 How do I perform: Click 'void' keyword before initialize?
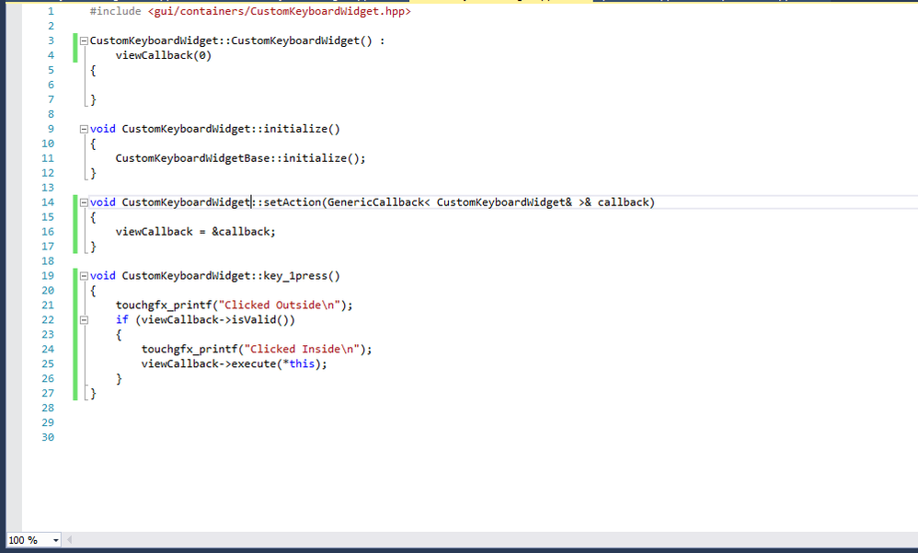[x=102, y=129]
